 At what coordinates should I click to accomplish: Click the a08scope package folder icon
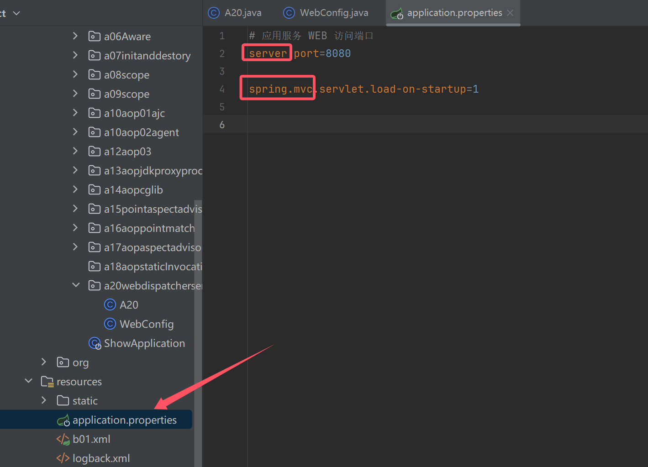coord(95,74)
